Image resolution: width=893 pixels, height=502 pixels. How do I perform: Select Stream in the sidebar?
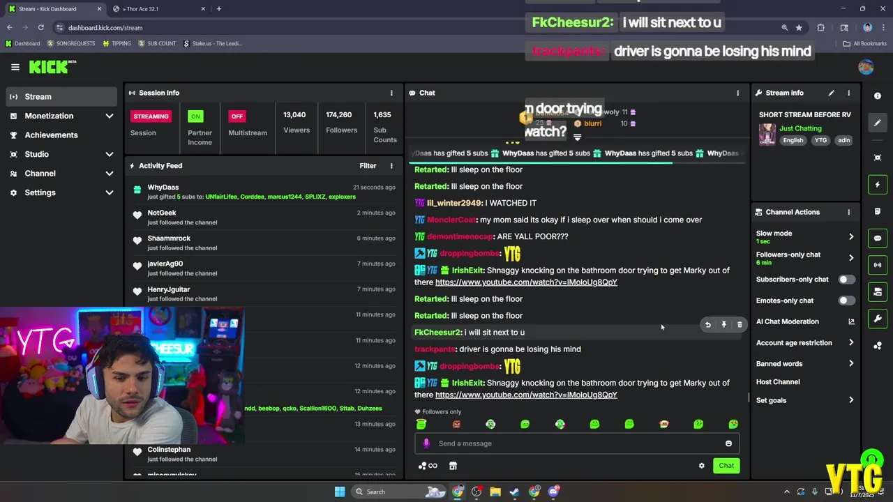point(61,97)
